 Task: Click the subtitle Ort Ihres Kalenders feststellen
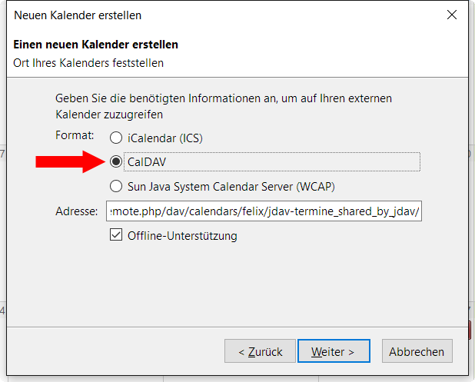pos(88,63)
